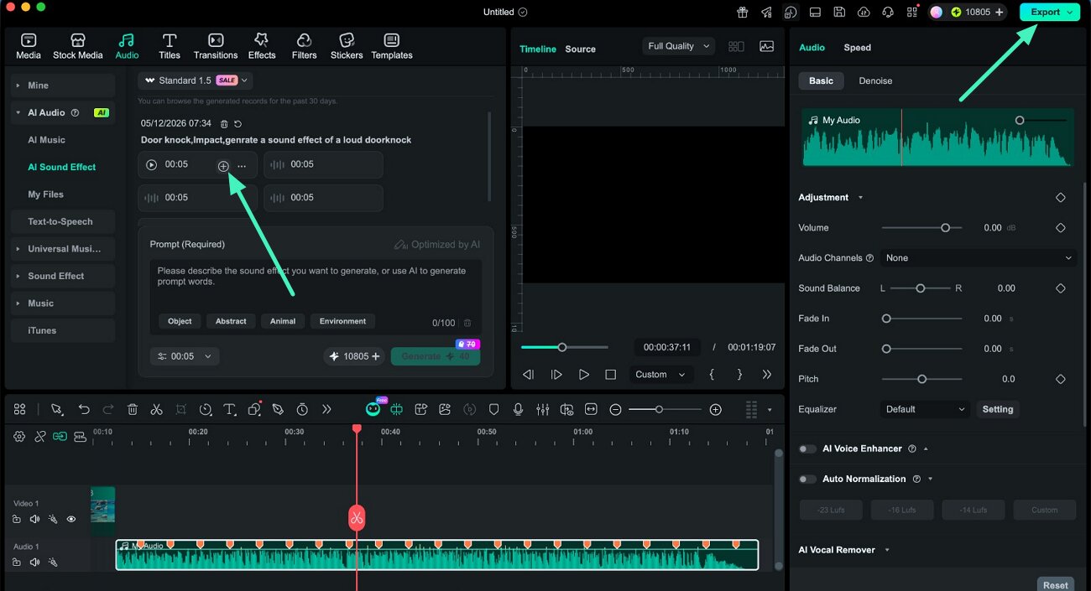Click the red scissors on the playhead
Viewport: 1091px width, 591px height.
[x=357, y=517]
